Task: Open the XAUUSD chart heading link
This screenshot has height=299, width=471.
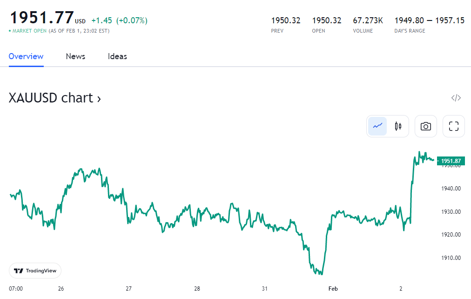Action: 55,98
